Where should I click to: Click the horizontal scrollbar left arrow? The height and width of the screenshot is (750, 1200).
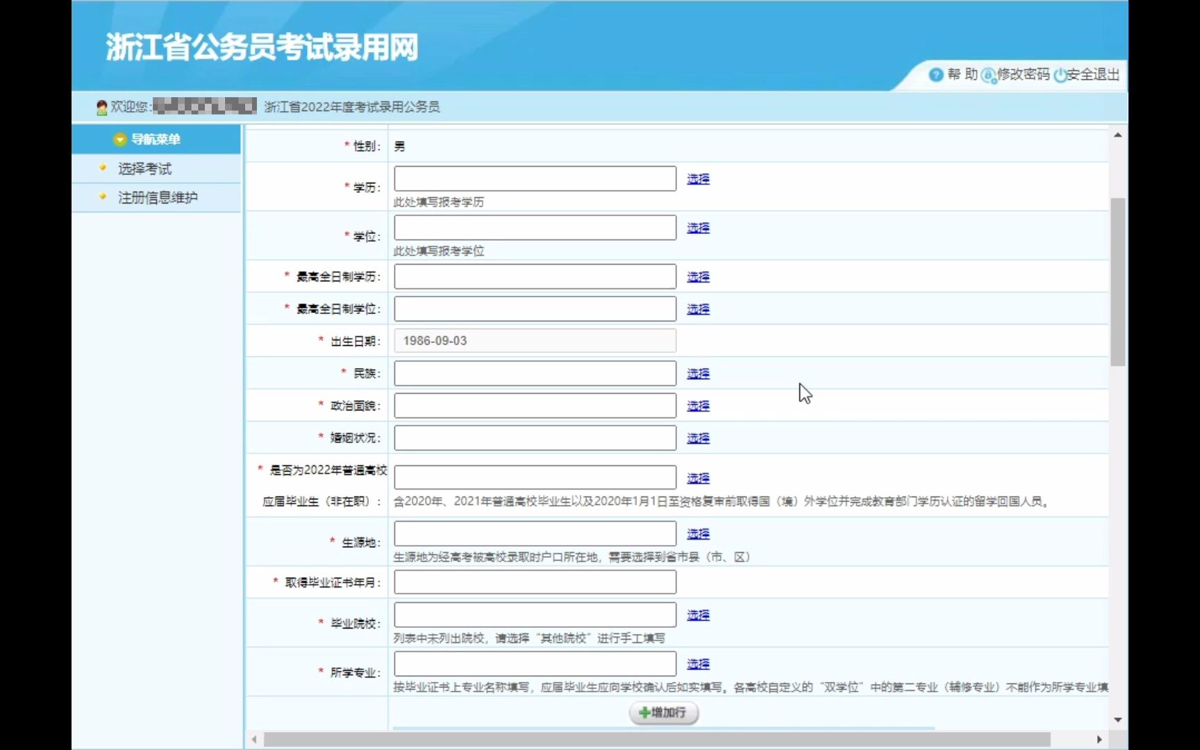point(254,740)
